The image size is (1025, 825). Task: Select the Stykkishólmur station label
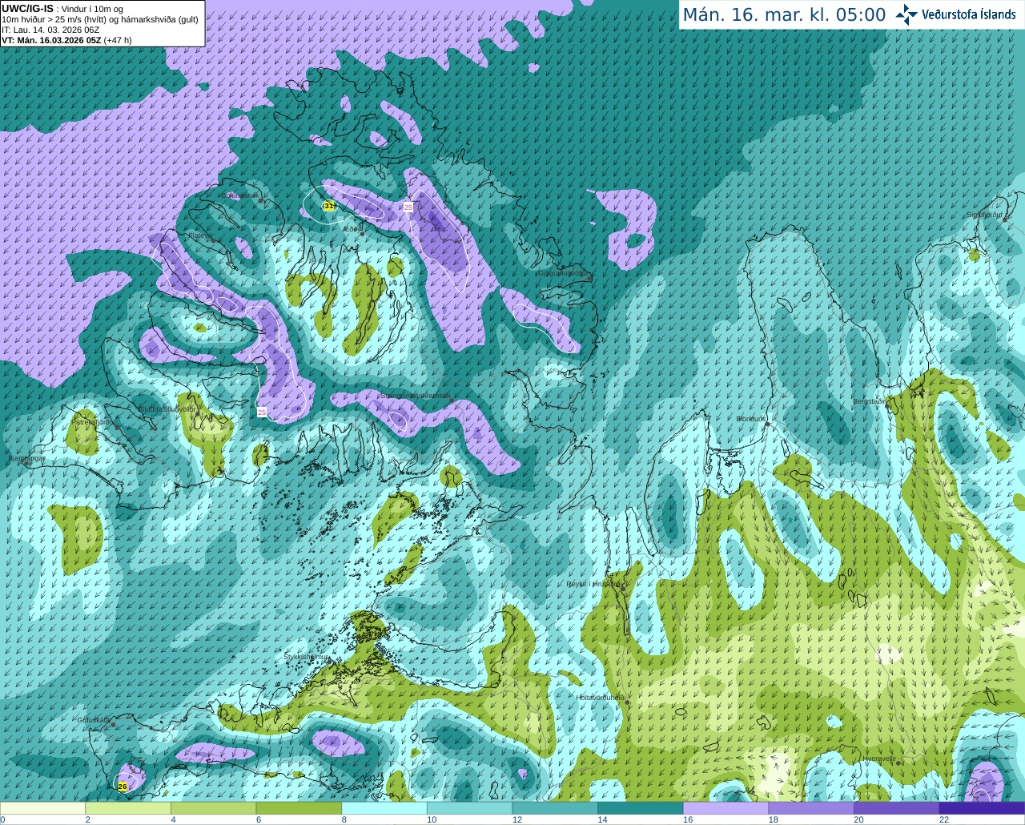[x=307, y=657]
